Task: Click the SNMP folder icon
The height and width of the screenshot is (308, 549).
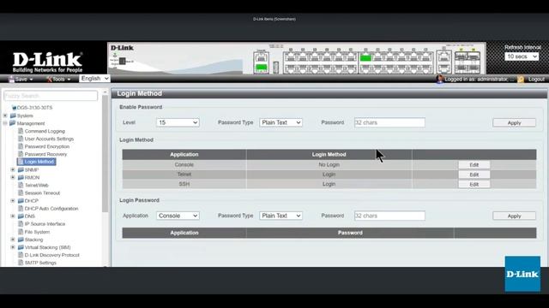Action: tap(21, 169)
